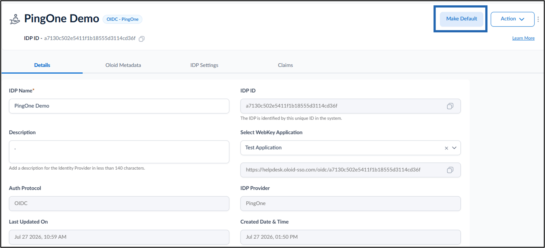The image size is (545, 248).
Task: Click the Make Default button
Action: [x=462, y=19]
